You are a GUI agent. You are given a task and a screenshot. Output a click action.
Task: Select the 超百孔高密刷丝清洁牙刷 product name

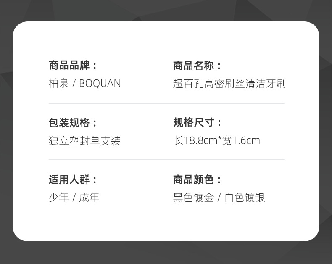[229, 83]
